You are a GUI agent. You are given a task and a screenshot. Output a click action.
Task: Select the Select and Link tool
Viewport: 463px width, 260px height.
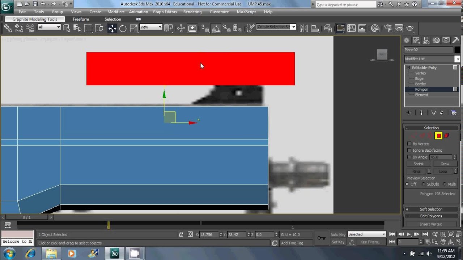pyautogui.click(x=8, y=28)
